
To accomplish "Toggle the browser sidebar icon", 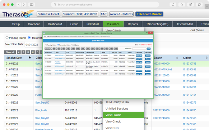I will (x=32, y=5).
